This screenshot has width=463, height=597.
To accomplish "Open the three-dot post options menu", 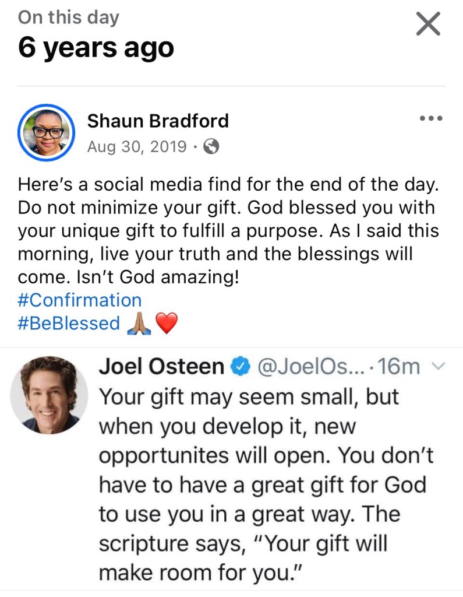I will click(431, 119).
